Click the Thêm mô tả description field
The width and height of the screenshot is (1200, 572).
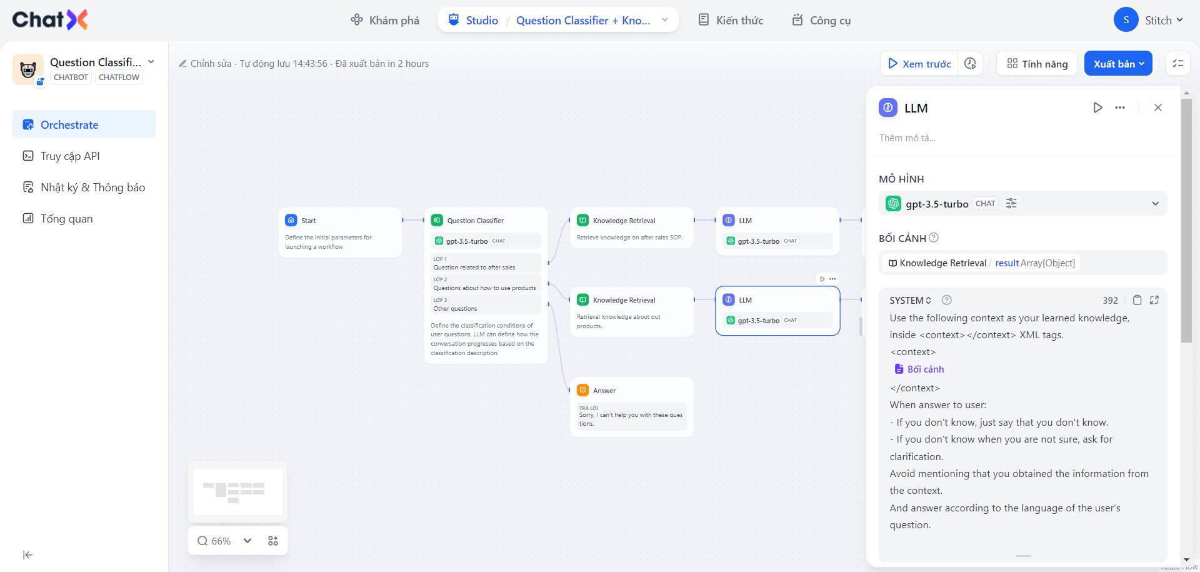[907, 138]
